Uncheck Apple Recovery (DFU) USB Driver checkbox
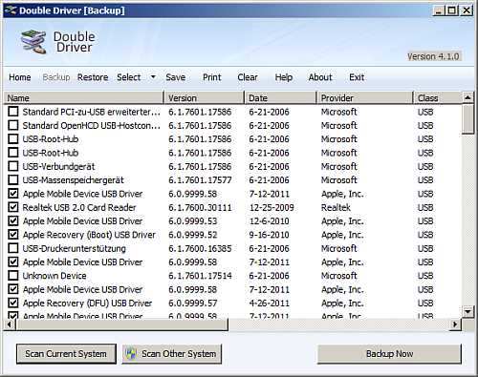 point(13,303)
